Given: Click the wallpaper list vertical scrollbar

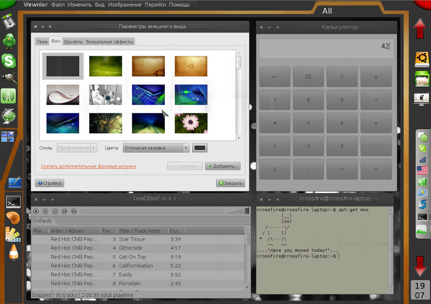Looking at the screenshot, I should 238,95.
